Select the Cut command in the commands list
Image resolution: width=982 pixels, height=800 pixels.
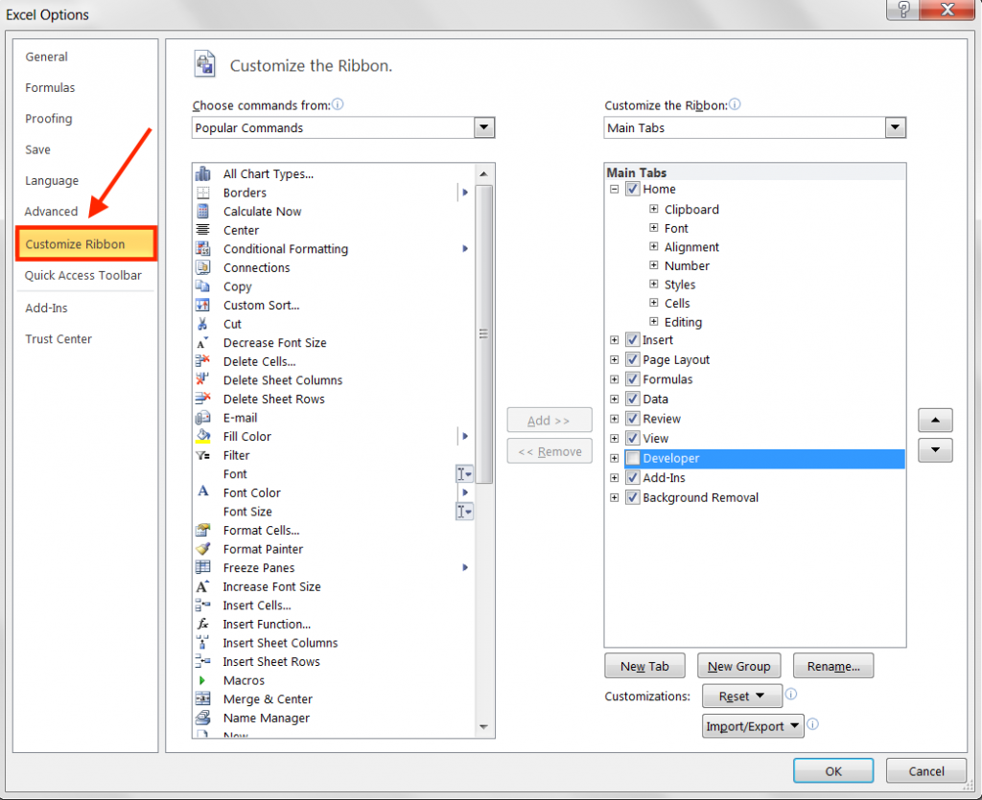pyautogui.click(x=233, y=324)
